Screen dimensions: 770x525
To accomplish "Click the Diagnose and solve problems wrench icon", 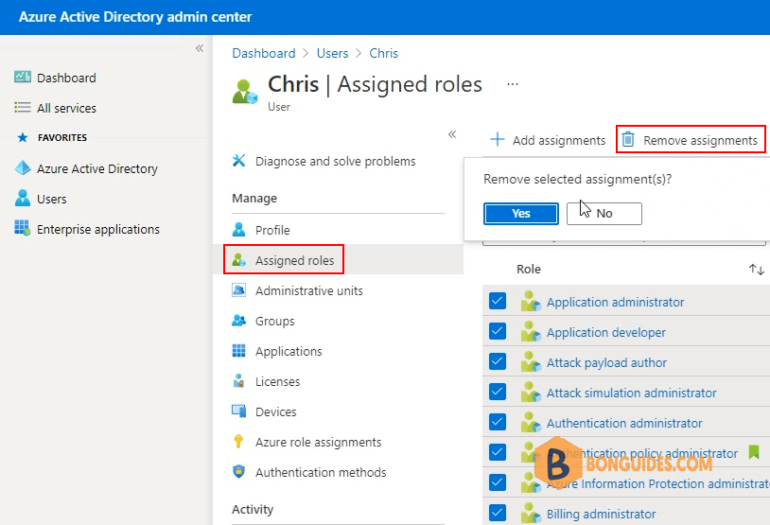I will click(238, 161).
